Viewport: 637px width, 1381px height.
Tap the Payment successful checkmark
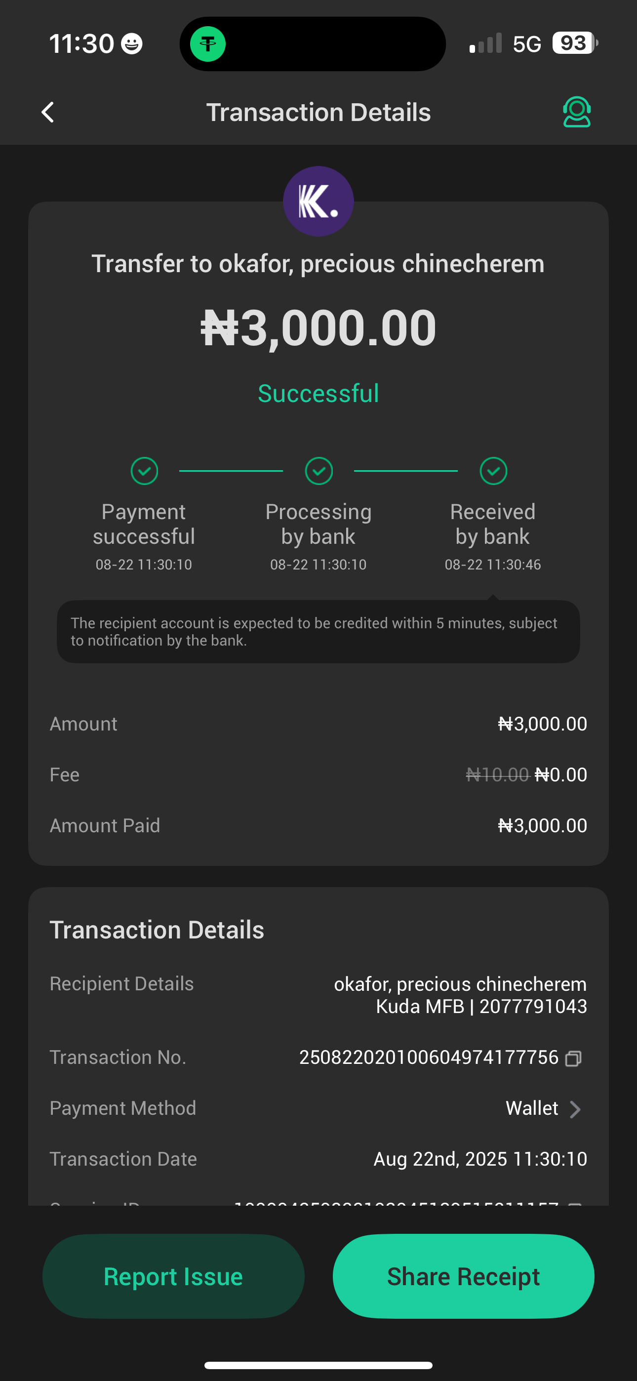point(144,471)
